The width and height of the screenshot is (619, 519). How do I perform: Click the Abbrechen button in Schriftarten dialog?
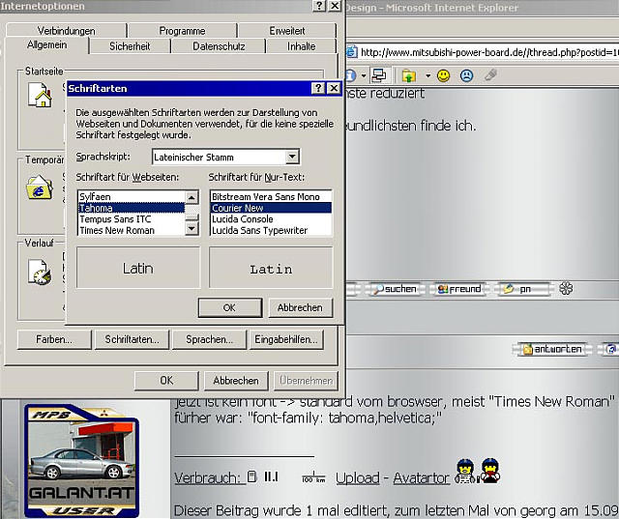[x=300, y=307]
